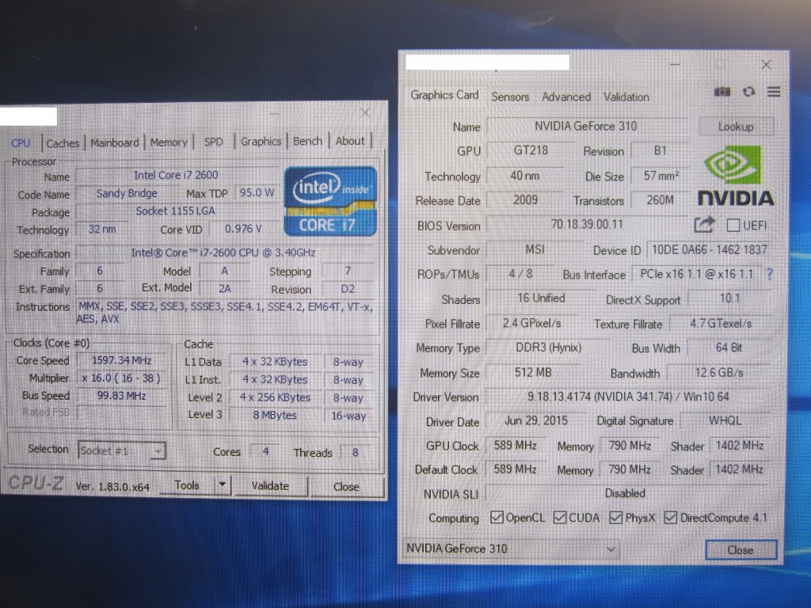Viewport: 811px width, 608px height.
Task: Click the Validate button in CPU-Z
Action: 270,485
